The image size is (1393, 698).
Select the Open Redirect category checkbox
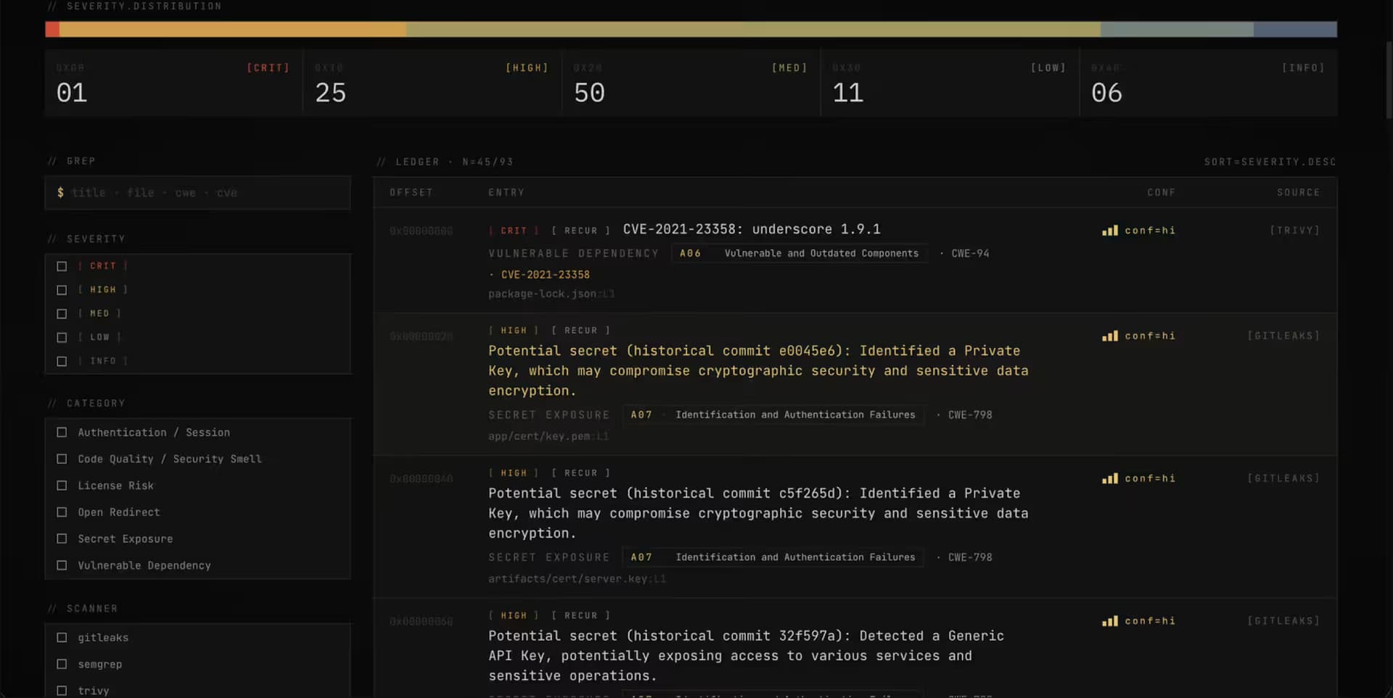tap(62, 512)
